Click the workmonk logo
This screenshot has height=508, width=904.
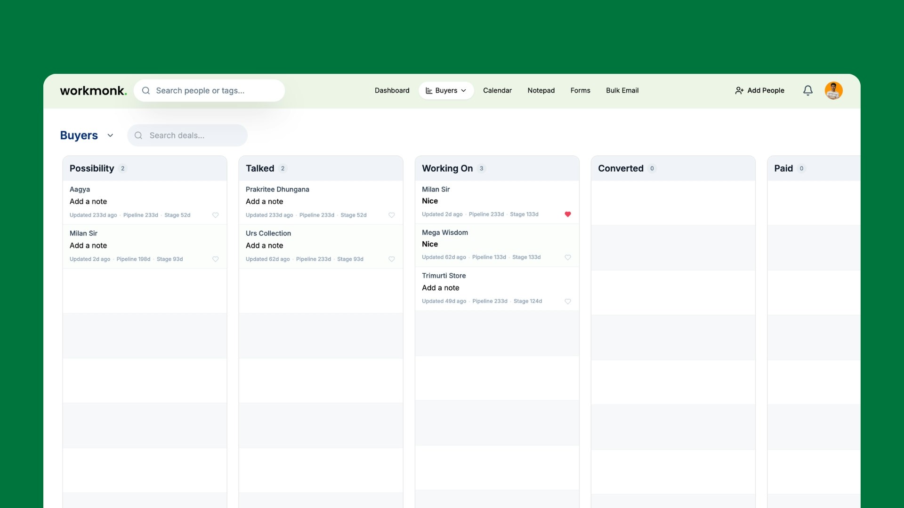tap(93, 90)
